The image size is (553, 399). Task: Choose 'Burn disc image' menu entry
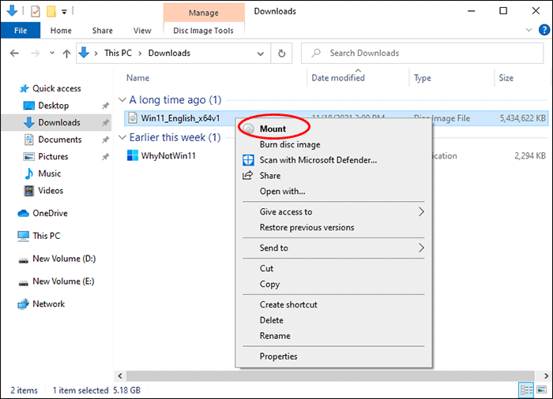290,144
